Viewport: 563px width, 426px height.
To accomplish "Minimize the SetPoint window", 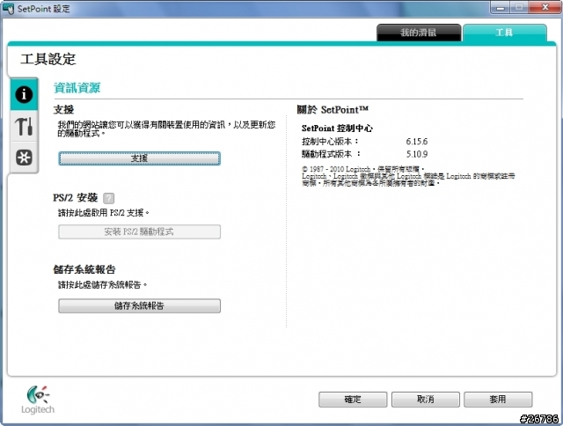I will click(501, 8).
